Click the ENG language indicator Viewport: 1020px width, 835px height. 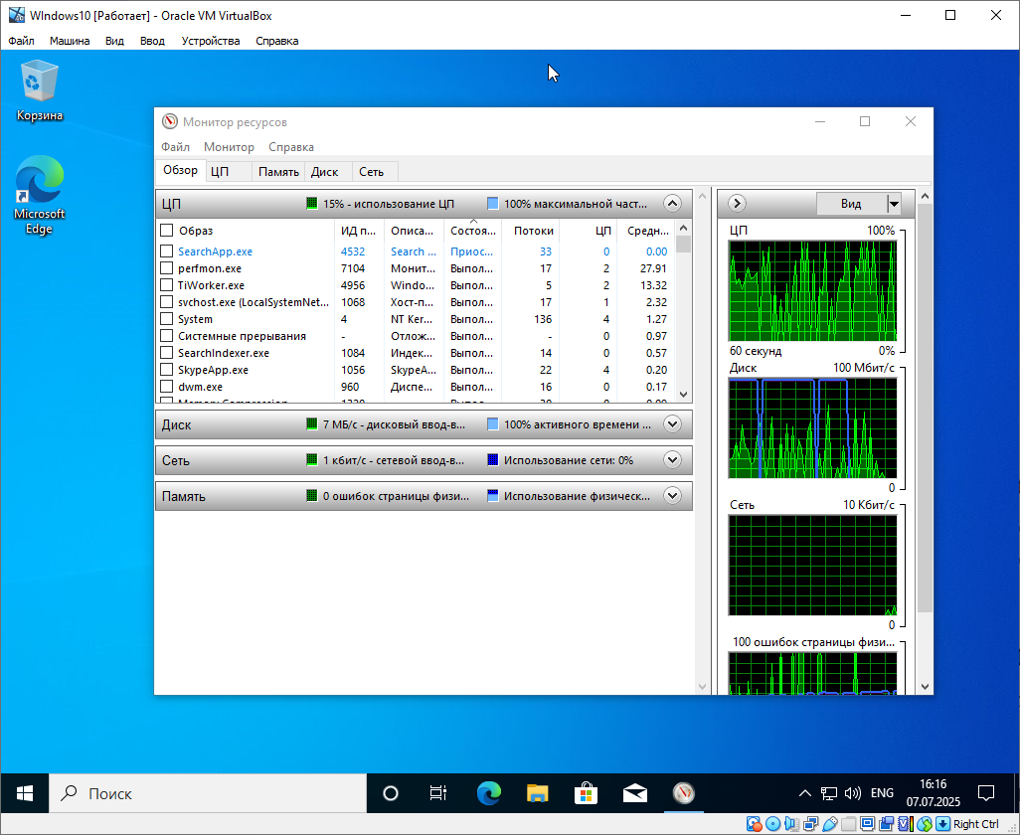[882, 793]
